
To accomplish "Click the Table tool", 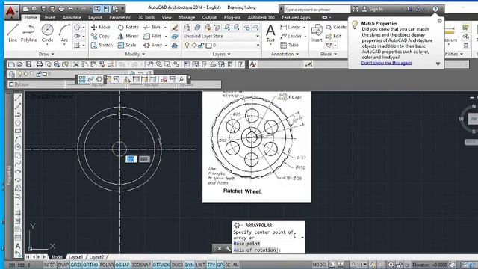I will (x=289, y=45).
